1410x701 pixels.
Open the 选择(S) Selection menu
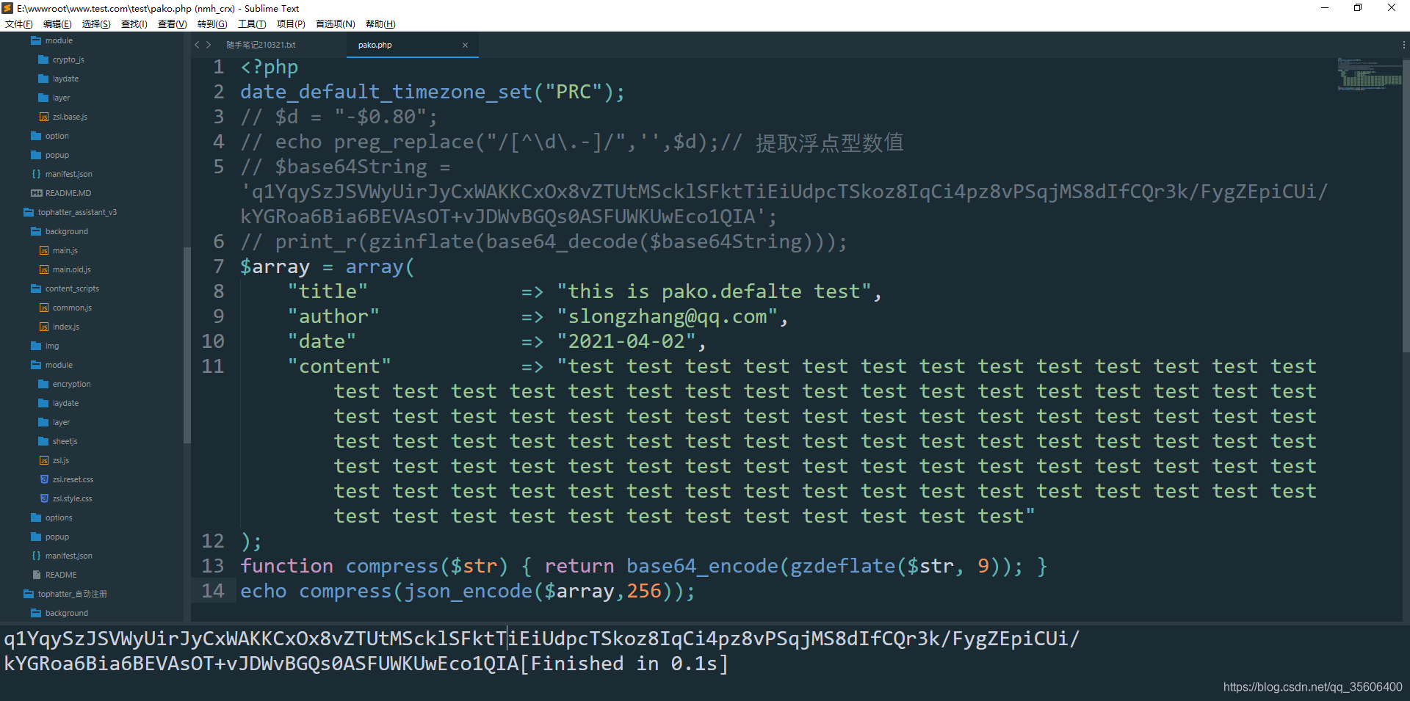point(96,24)
